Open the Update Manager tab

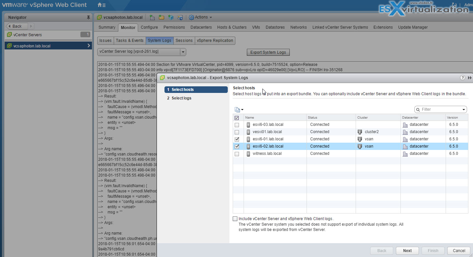[413, 27]
